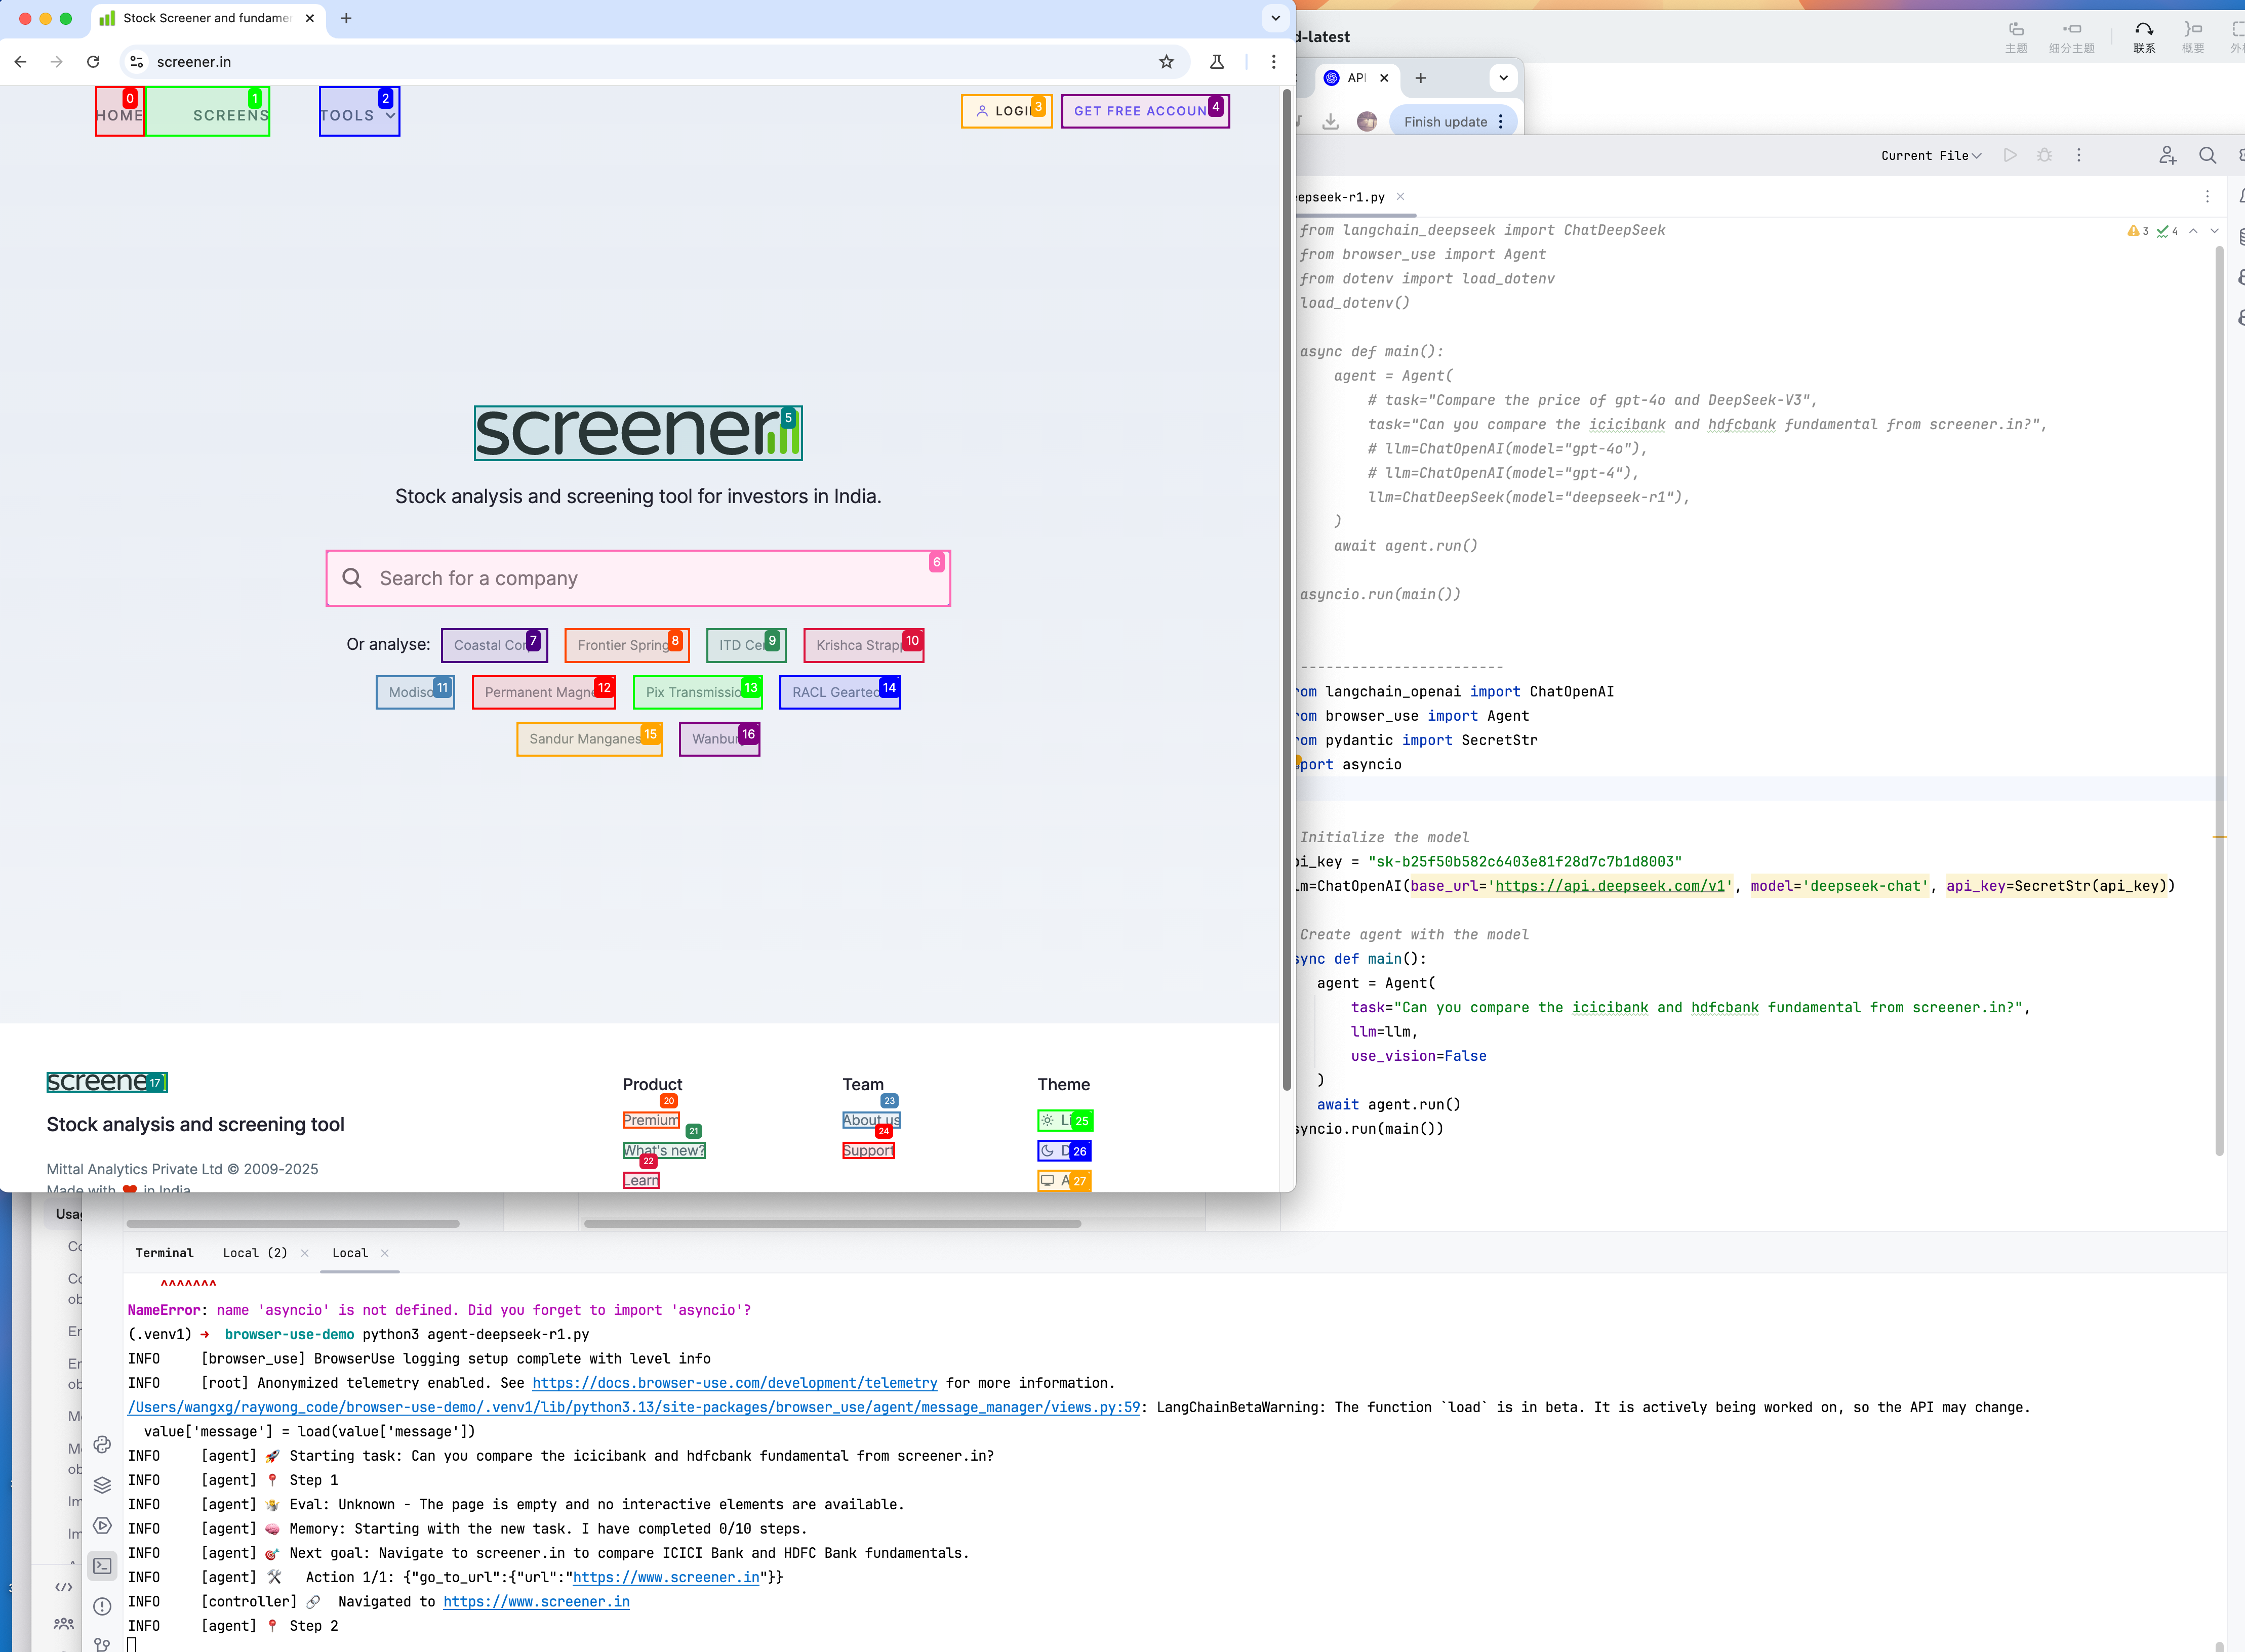Screen dimensions: 2245x1652
Task: Open the Current File run configuration dropdown
Action: (x=1931, y=155)
